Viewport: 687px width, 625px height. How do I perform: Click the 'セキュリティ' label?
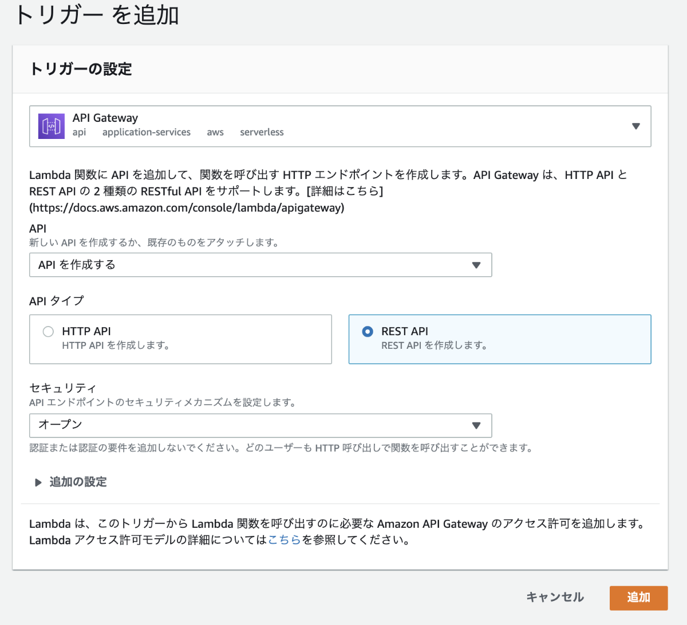click(x=63, y=388)
